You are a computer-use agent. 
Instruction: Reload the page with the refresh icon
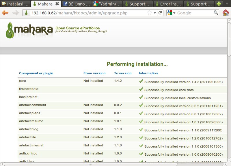160,13
